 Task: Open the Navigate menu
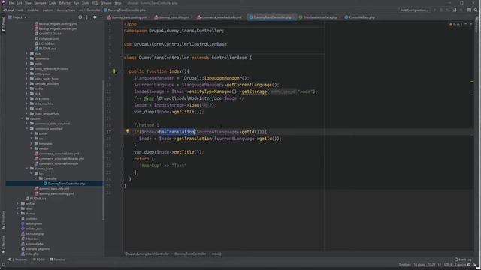[x=40, y=3]
